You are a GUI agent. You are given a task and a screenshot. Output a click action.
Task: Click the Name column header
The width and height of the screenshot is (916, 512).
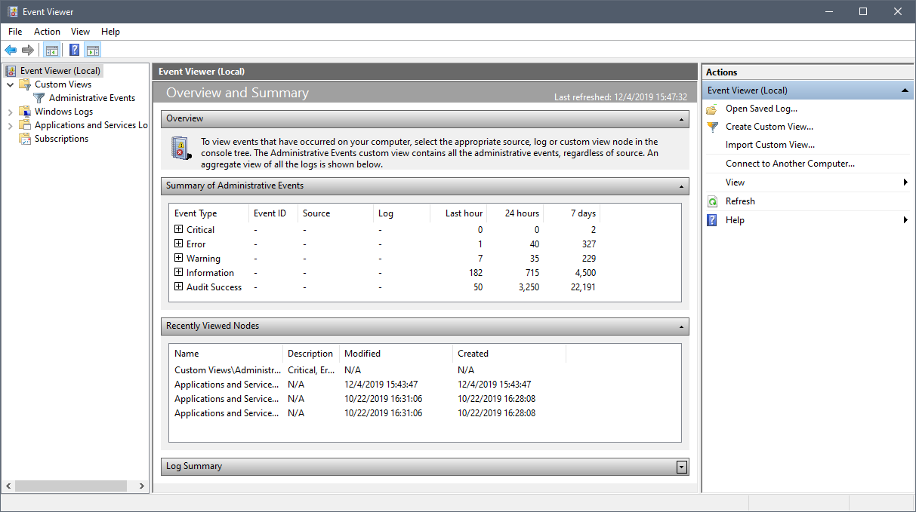click(x=227, y=354)
